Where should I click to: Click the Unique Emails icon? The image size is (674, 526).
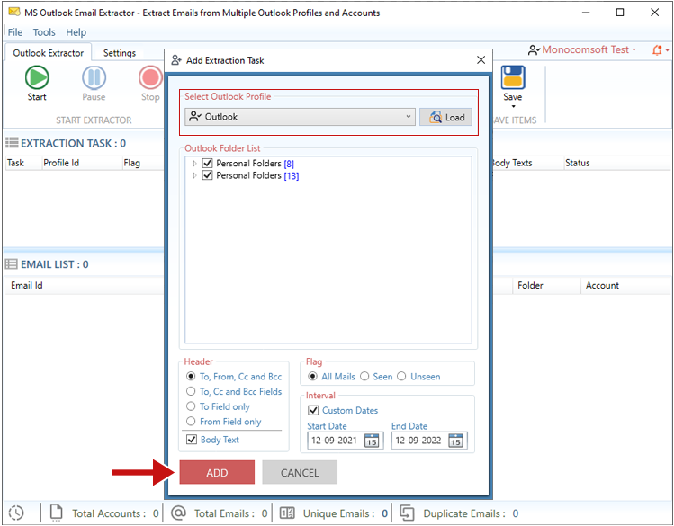pyautogui.click(x=287, y=513)
